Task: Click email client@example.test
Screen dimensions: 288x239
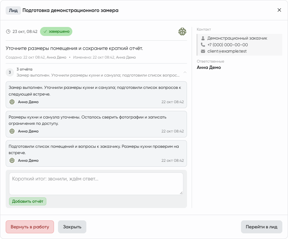Action: pyautogui.click(x=227, y=51)
